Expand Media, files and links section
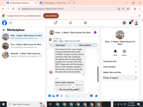This screenshot has width=143, height=107. click(120, 72)
